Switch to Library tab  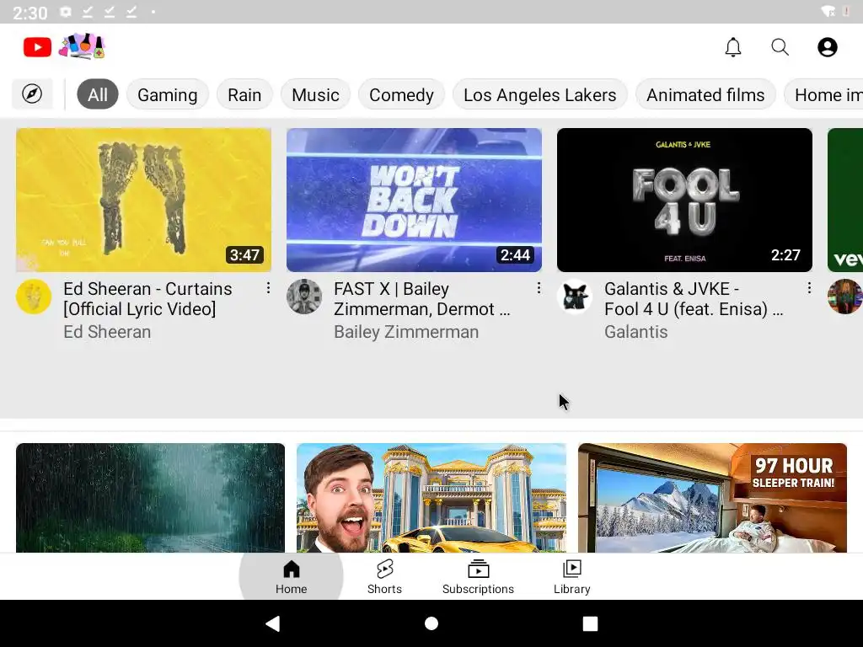(x=572, y=576)
